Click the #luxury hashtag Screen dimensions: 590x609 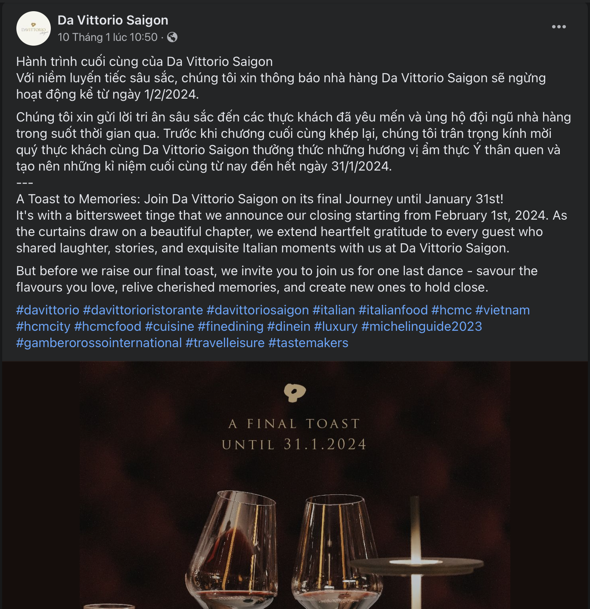click(335, 326)
